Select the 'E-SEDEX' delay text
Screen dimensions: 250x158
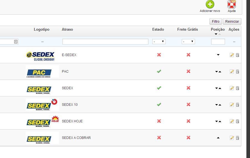coord(69,55)
